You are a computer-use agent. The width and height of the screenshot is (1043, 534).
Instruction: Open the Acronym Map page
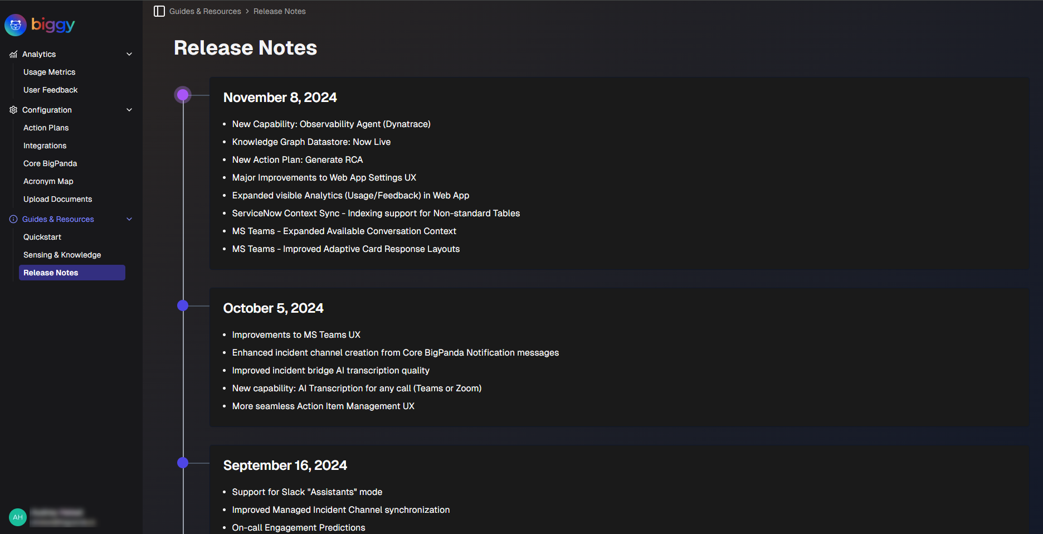click(48, 181)
